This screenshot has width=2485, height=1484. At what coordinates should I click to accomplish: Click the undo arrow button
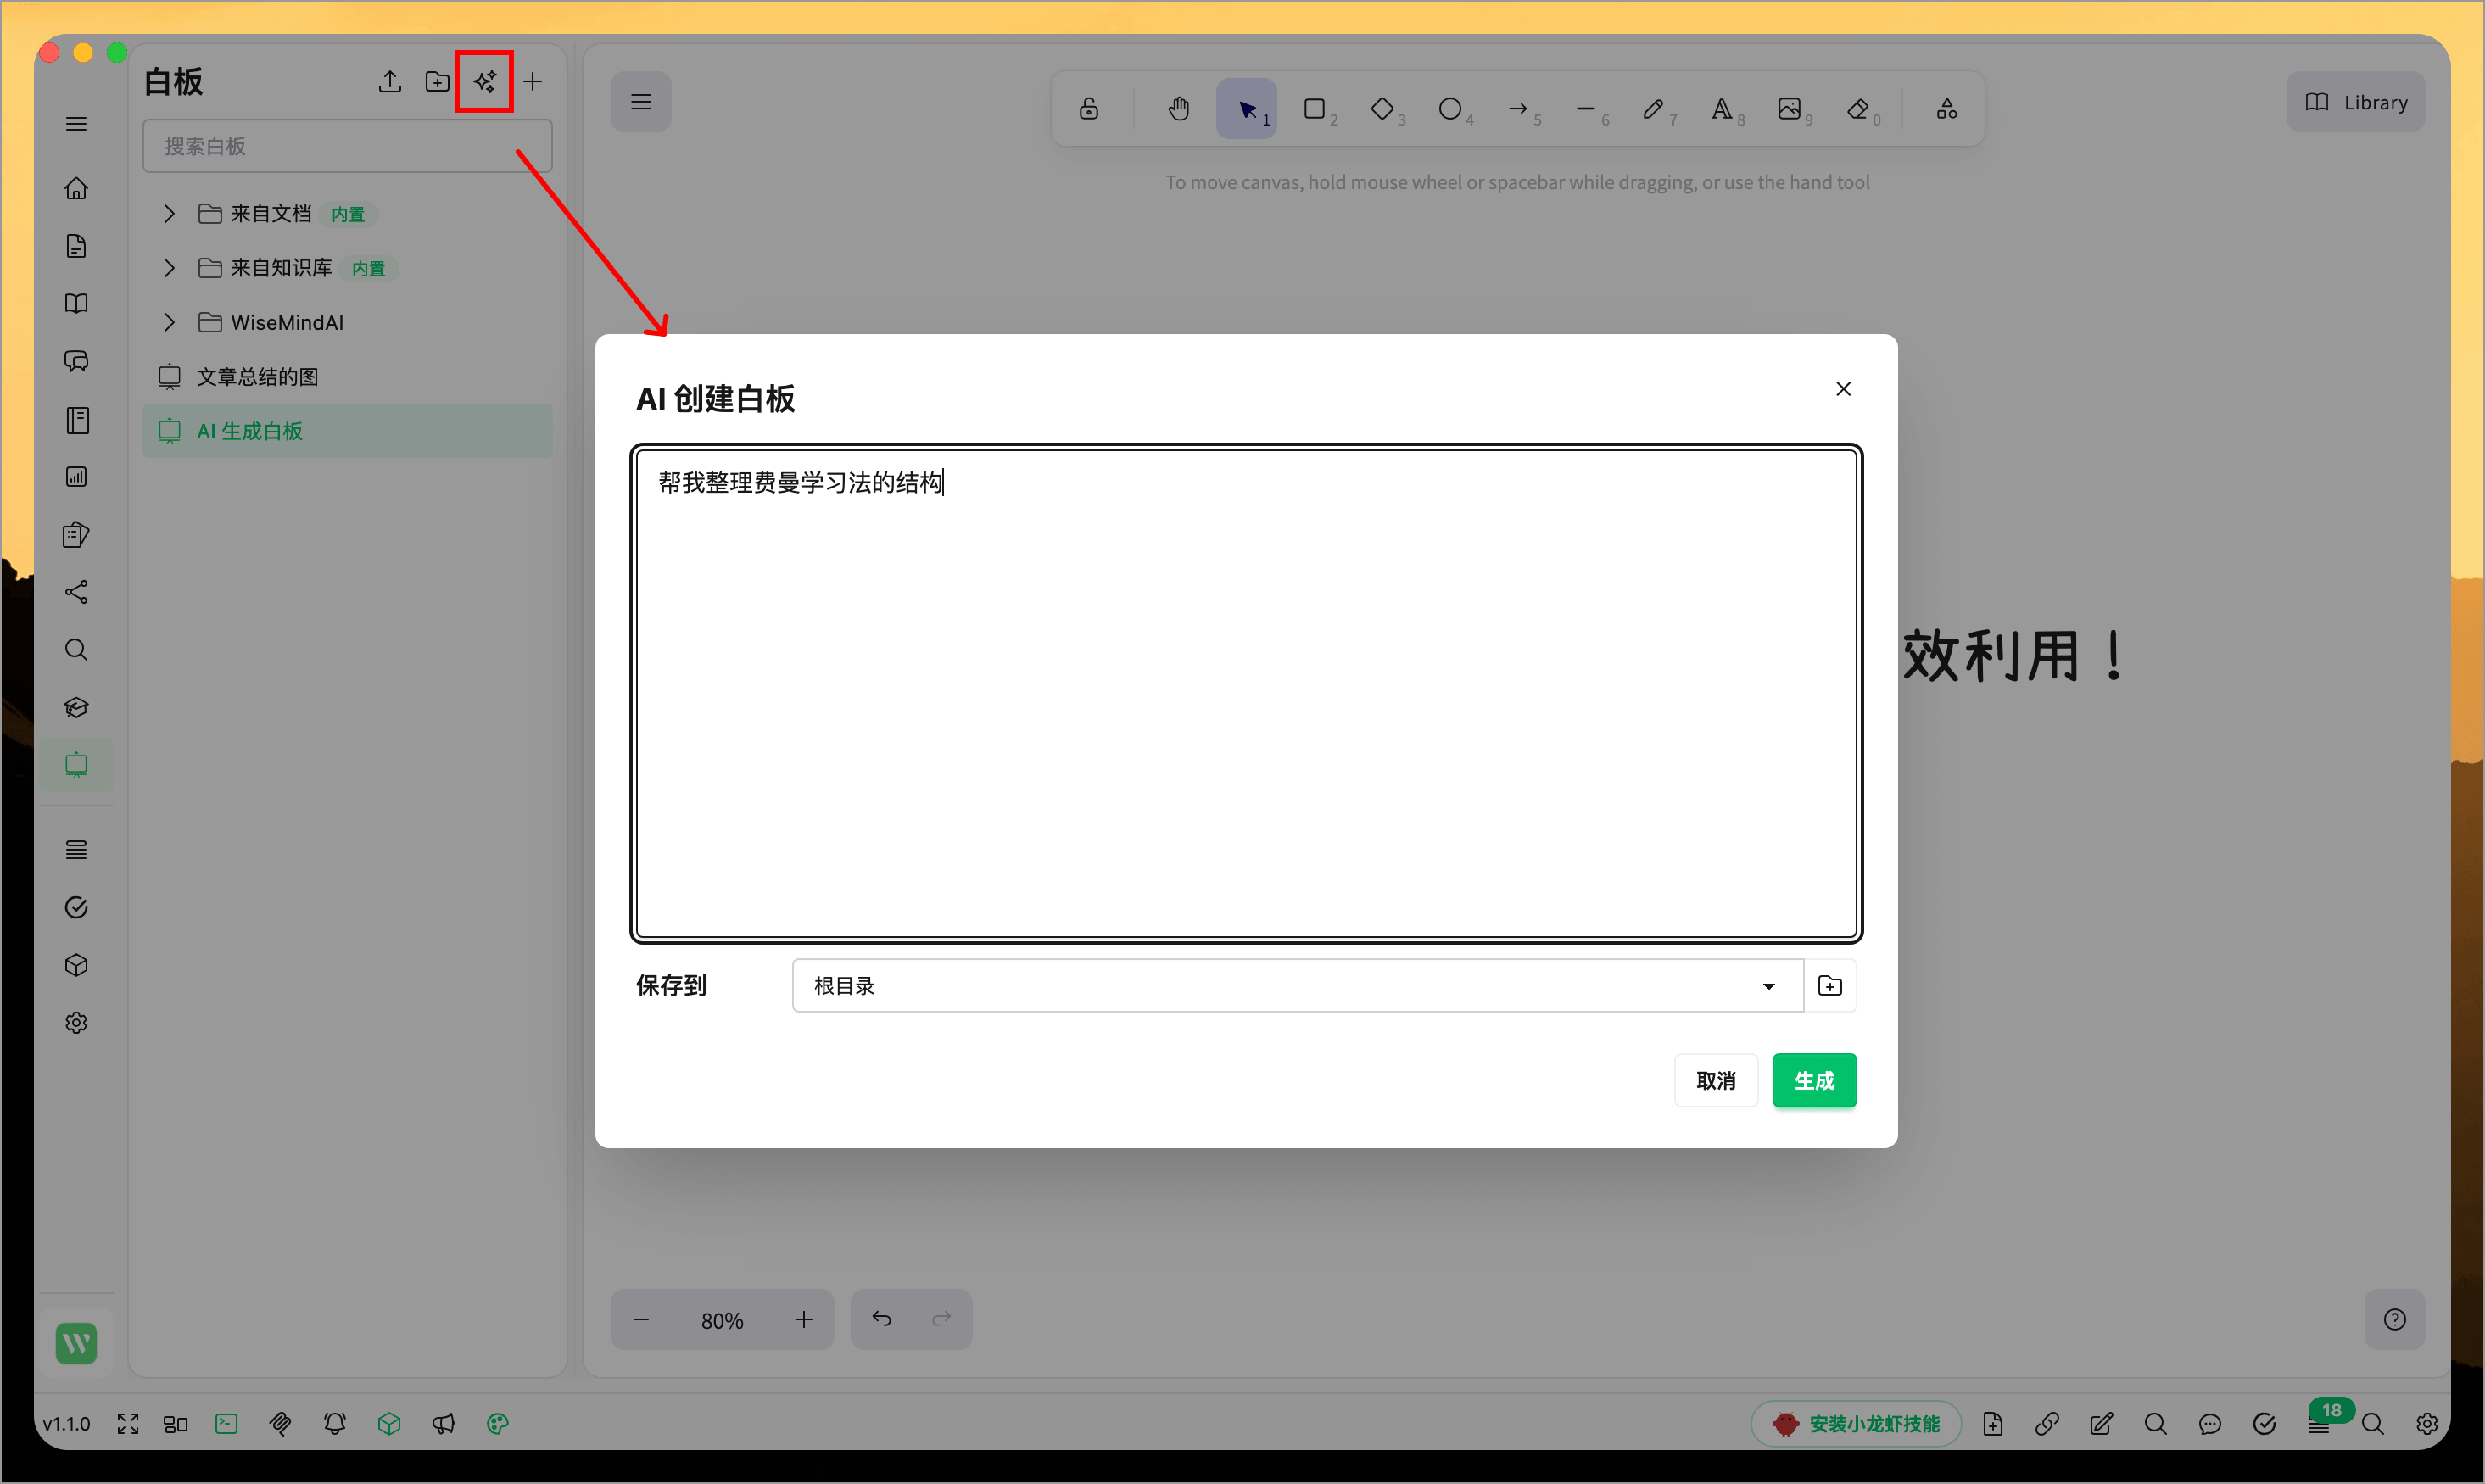[x=882, y=1320]
